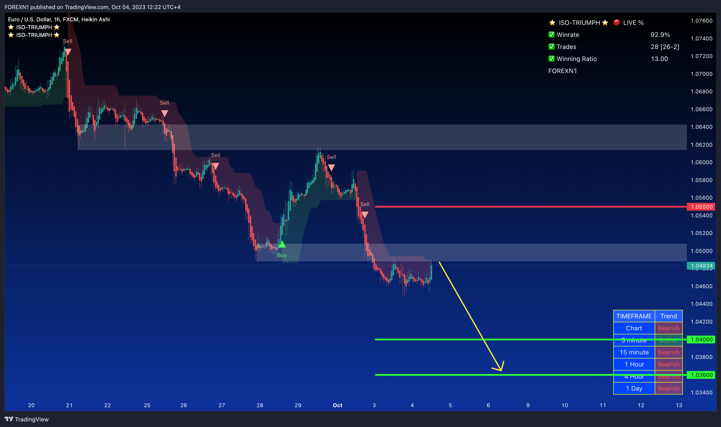
Task: Select the red horizontal line at 1.05500
Action: coord(531,207)
